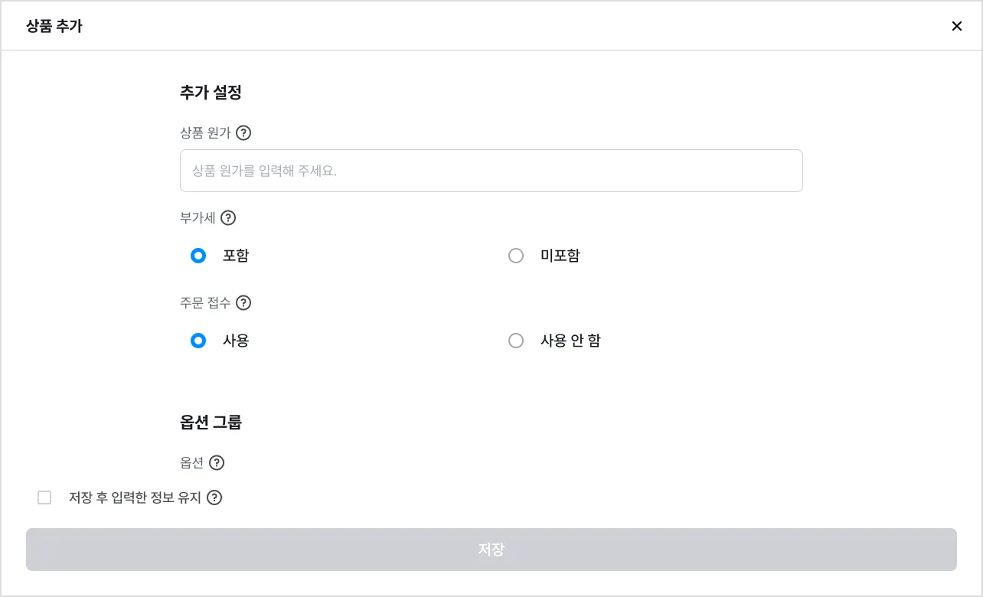
Task: Click the help icon beside 상품 원가
Action: tap(243, 133)
